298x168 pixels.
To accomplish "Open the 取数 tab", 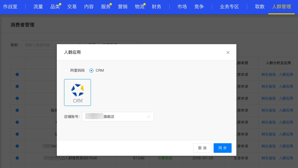I will coord(260,7).
